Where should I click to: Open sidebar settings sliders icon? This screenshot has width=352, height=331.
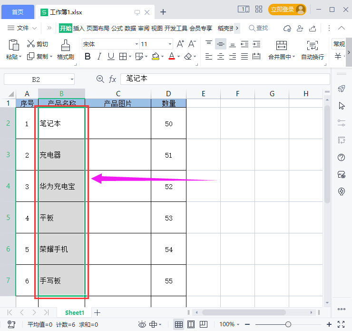(x=342, y=123)
